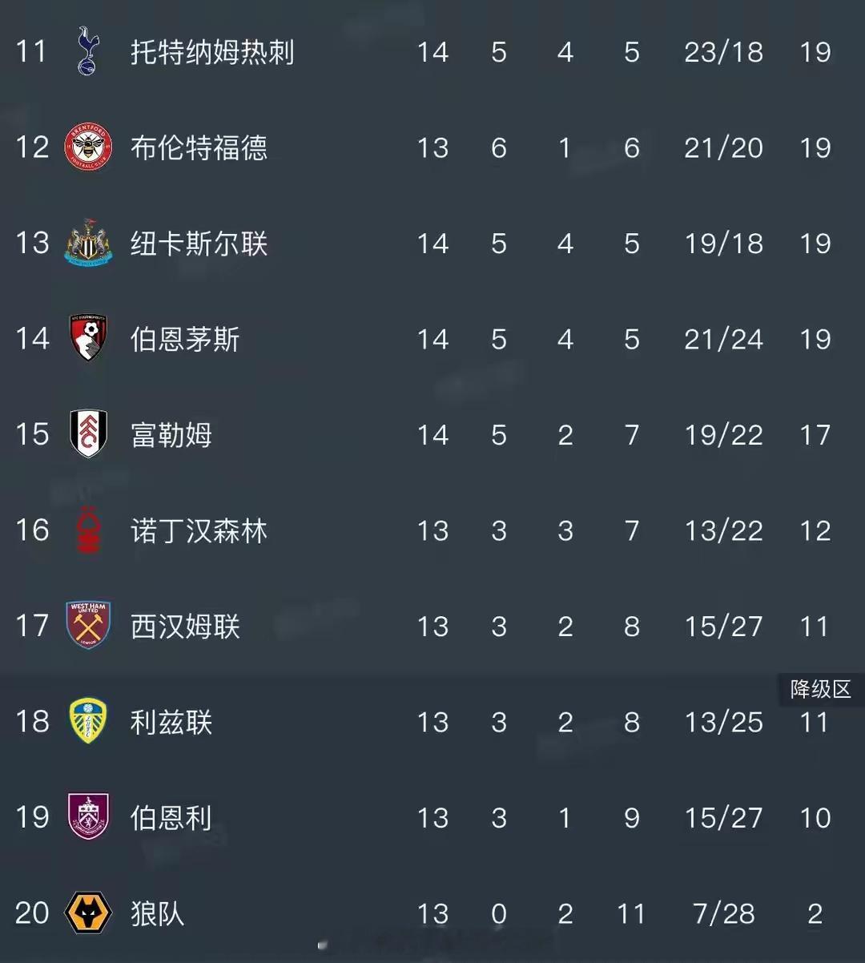Screen dimensions: 865x963
Task: Click the Nottingham Forest tree logo
Action: pyautogui.click(x=88, y=530)
